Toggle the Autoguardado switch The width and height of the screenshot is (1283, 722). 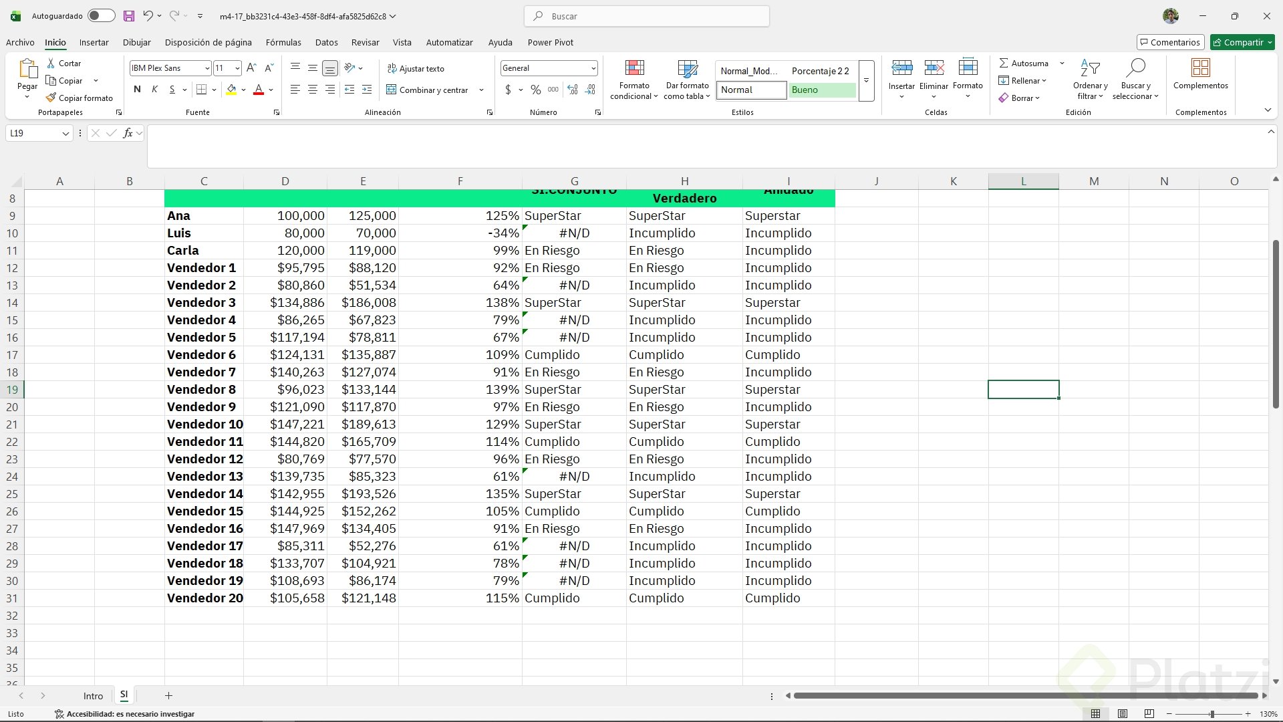(101, 16)
